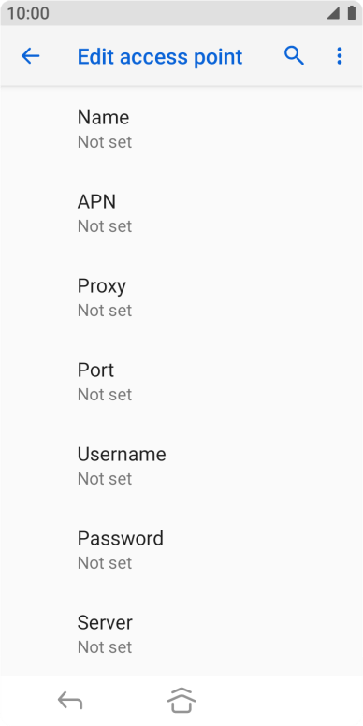Tap the navigation bar back icon
The height and width of the screenshot is (726, 363).
pos(70,701)
